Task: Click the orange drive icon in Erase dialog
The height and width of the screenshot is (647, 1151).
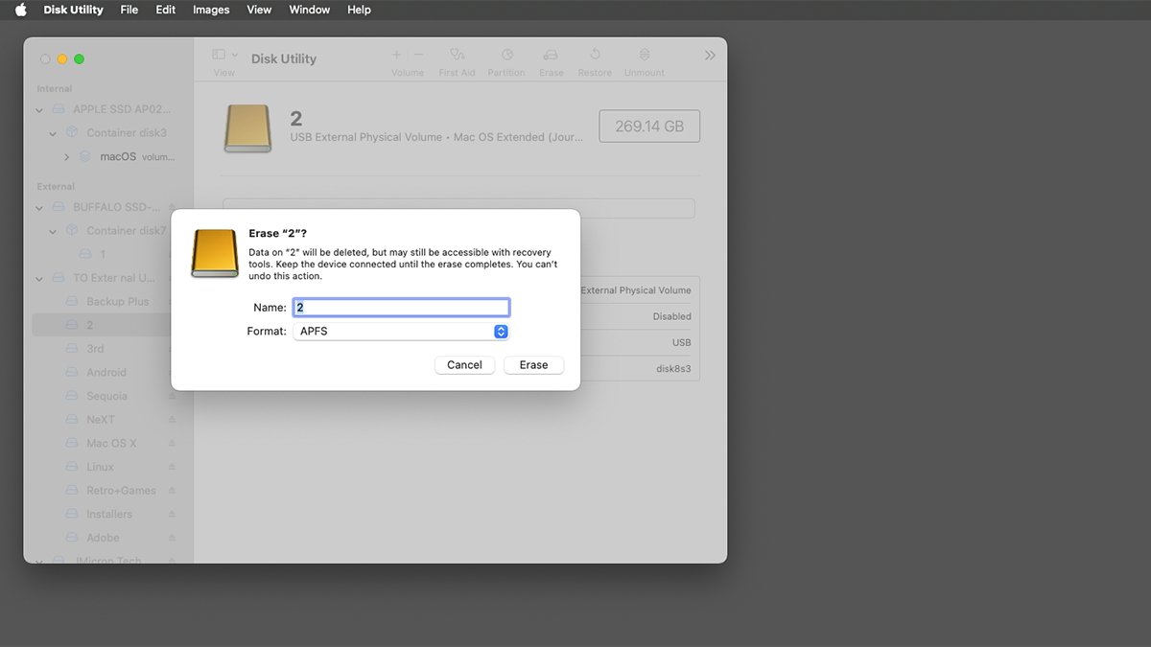Action: 214,253
